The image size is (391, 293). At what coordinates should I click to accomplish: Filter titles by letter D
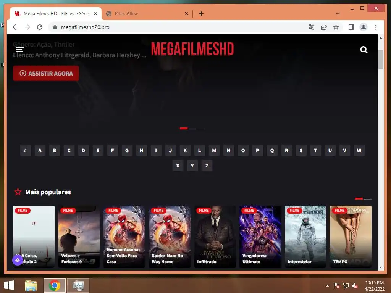pos(84,150)
